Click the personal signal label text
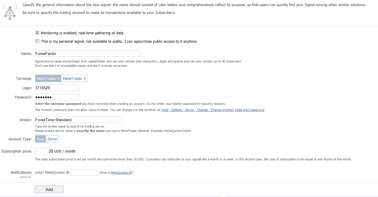Image resolution: width=378 pixels, height=197 pixels. [119, 42]
